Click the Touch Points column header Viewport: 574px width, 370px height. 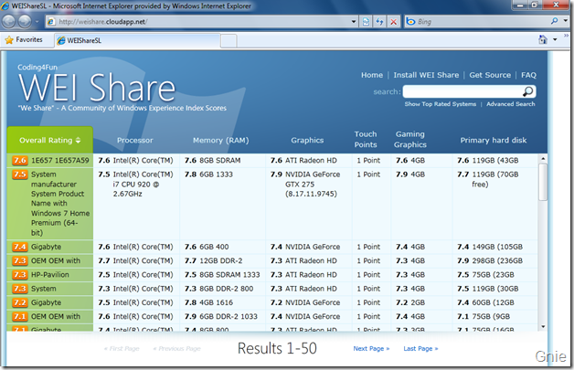click(366, 140)
